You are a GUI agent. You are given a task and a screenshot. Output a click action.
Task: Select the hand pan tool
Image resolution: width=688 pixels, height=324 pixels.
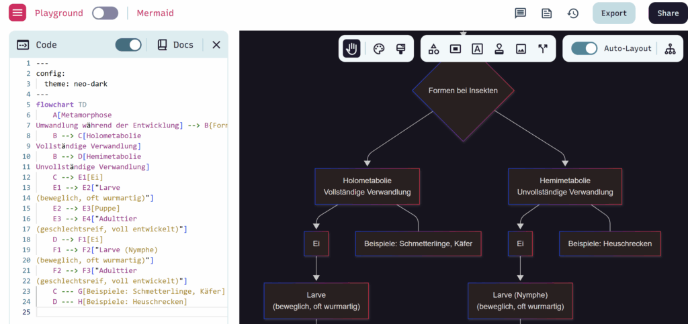tap(351, 48)
